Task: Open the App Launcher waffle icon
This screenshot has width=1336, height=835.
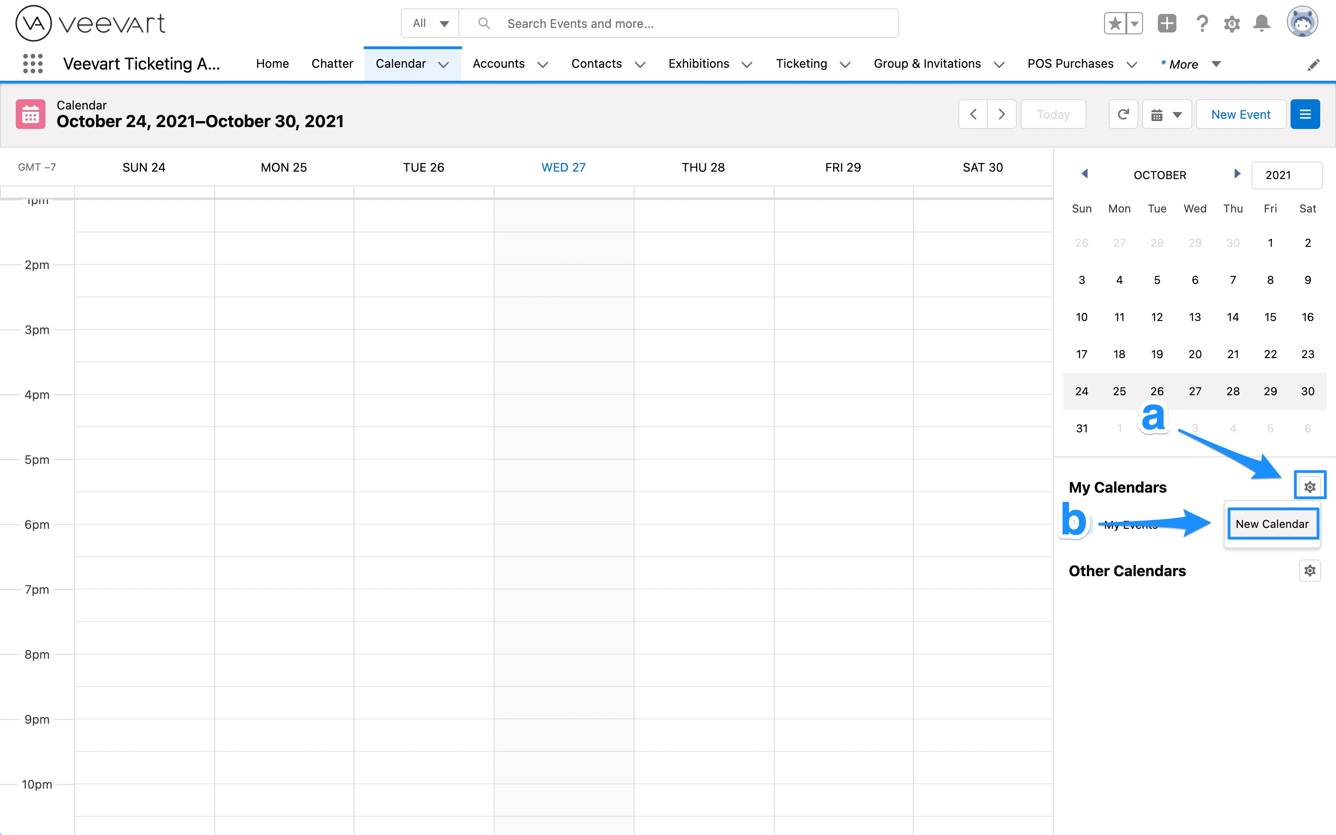Action: [32, 64]
